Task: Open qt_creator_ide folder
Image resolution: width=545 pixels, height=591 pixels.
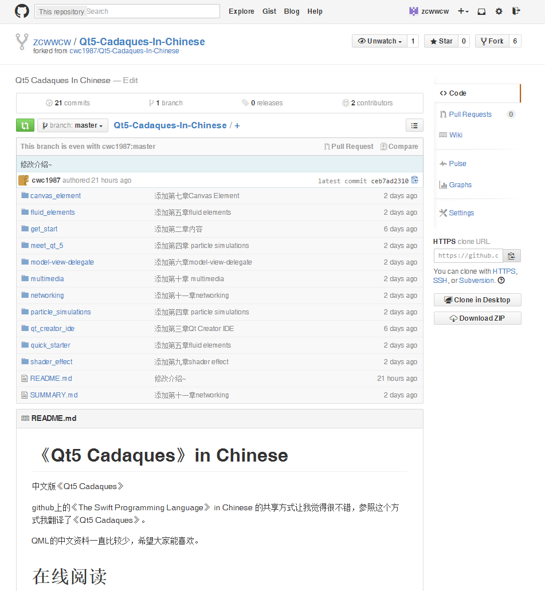Action: [x=52, y=328]
